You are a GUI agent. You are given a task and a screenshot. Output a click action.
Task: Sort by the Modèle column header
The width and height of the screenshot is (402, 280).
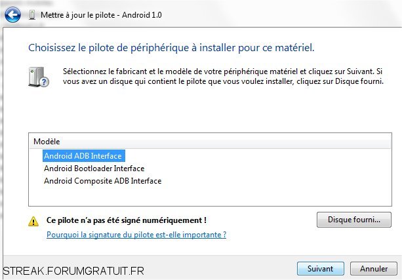(x=210, y=142)
